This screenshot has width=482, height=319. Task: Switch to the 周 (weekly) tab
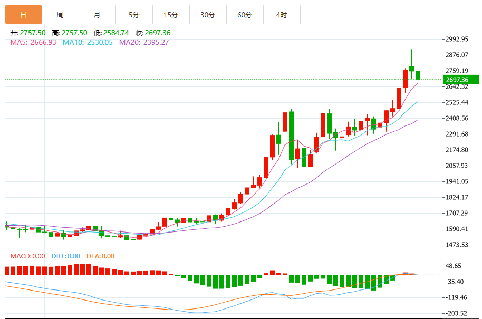point(60,15)
